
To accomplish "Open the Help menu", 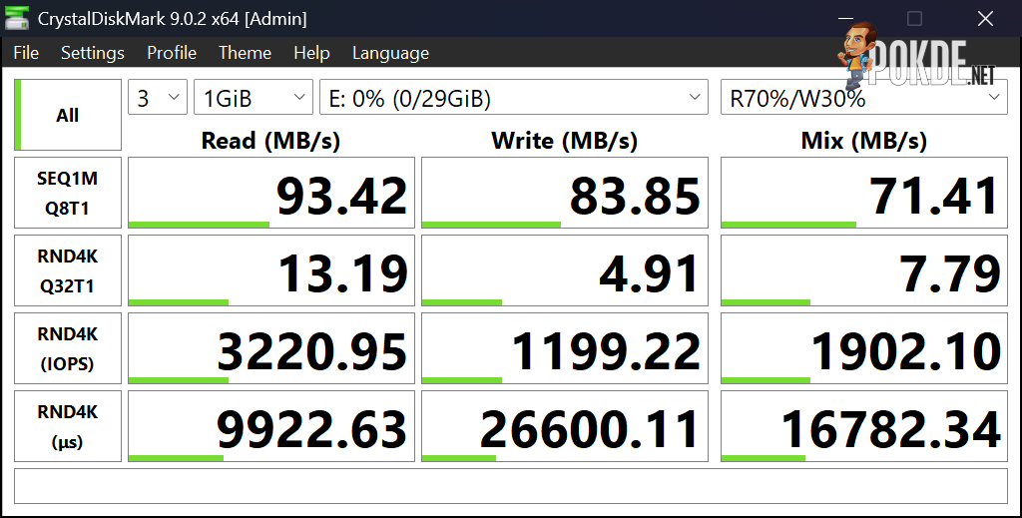I will coord(311,53).
